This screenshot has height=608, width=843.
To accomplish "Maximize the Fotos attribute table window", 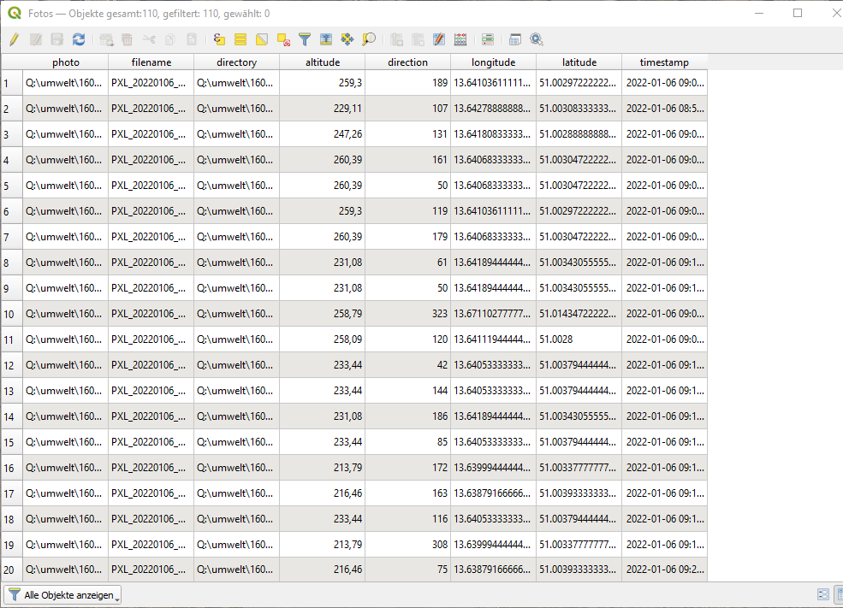I will (x=798, y=13).
